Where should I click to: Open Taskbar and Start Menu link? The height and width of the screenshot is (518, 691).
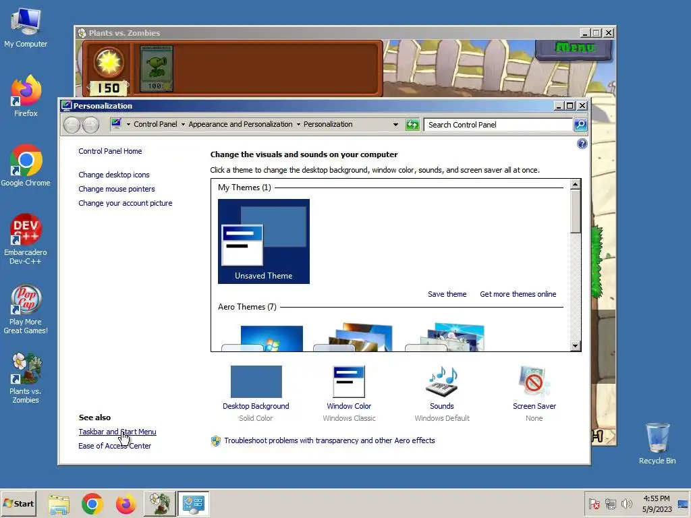point(117,432)
